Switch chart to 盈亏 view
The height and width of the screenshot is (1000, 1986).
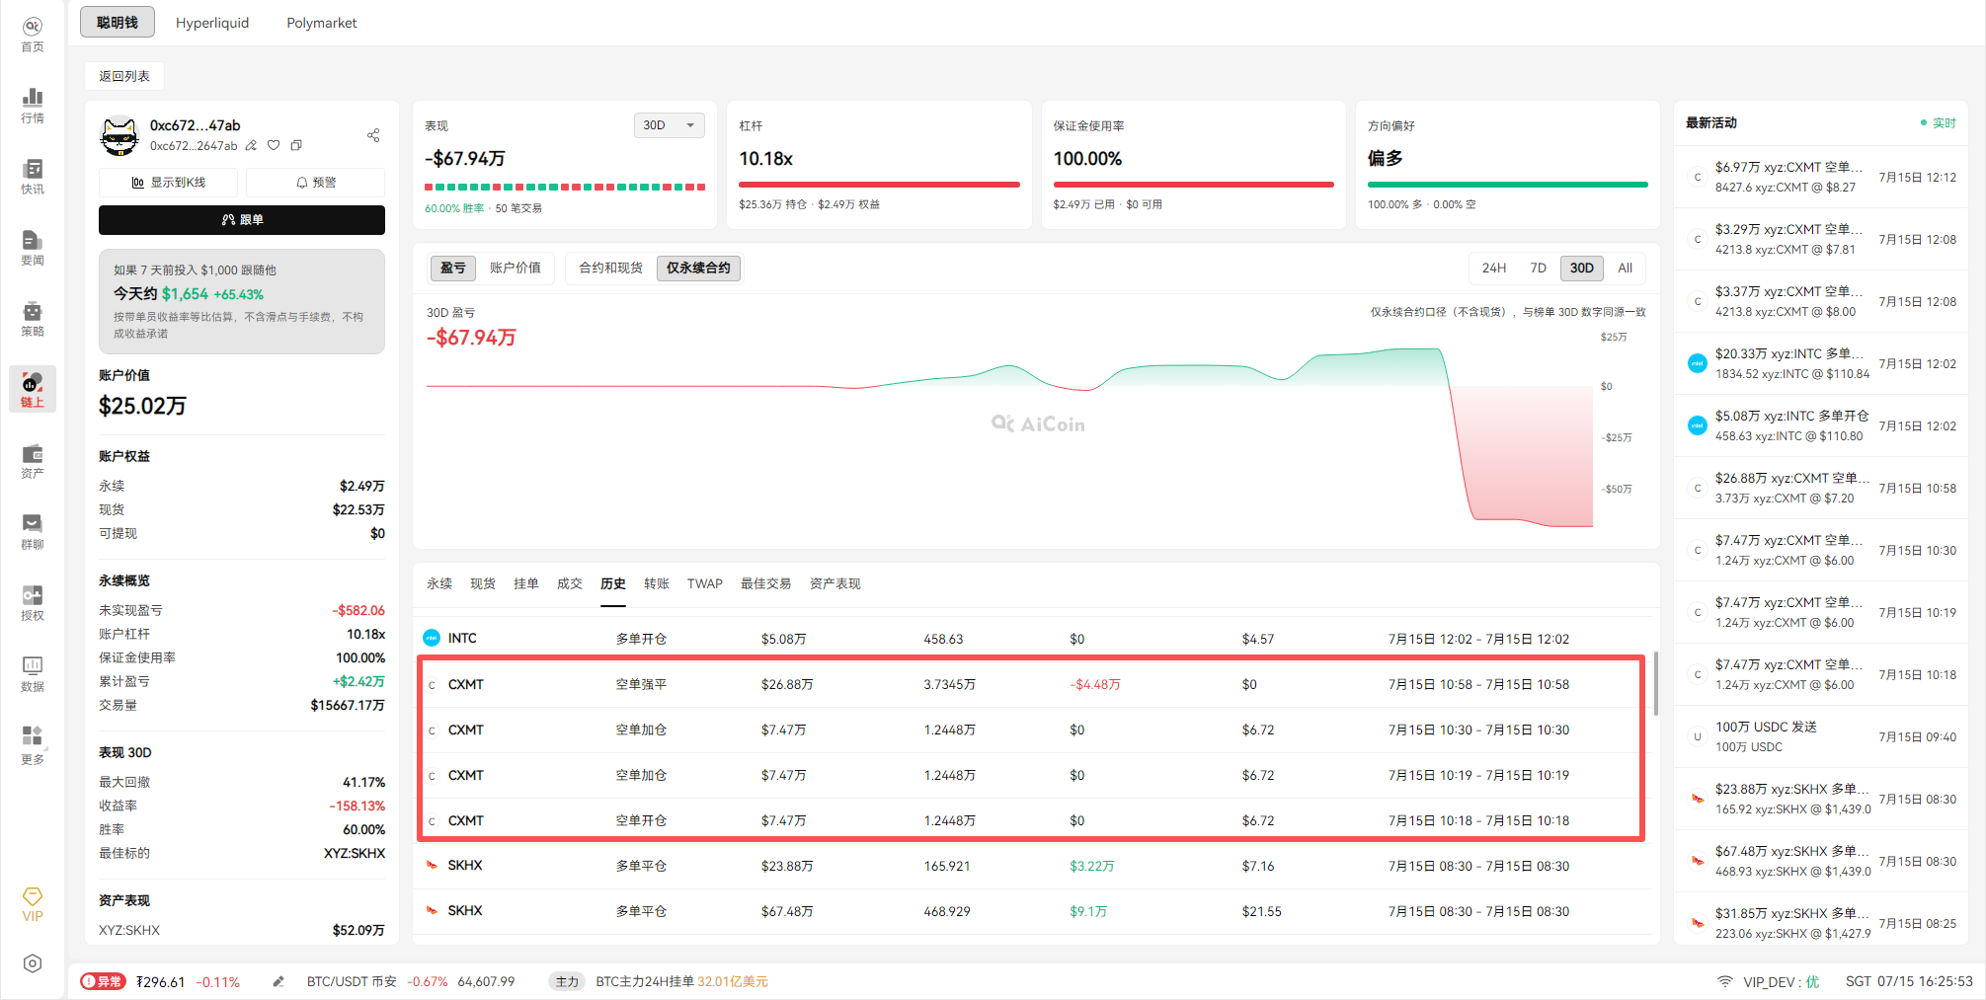coord(453,268)
